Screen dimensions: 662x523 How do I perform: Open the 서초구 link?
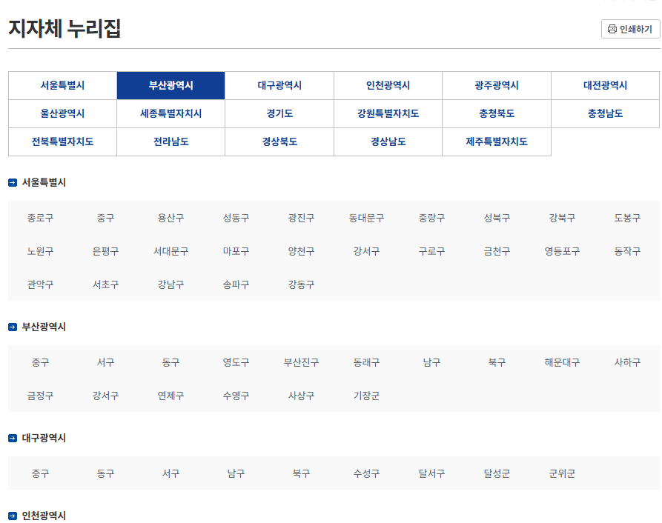click(105, 284)
